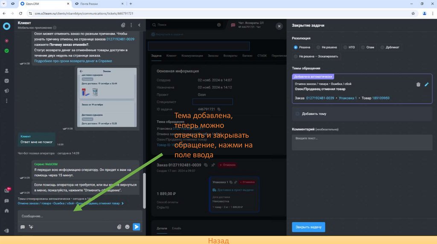Open message templates icon below the message field

(23, 227)
